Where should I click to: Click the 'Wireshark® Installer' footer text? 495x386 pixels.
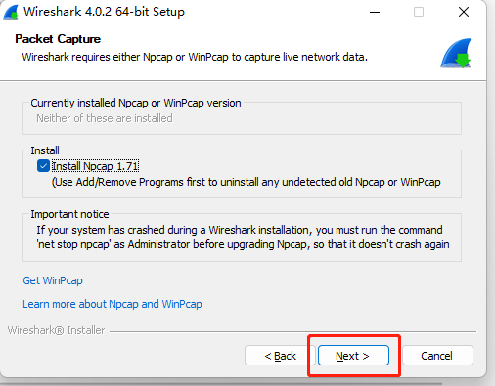56,330
